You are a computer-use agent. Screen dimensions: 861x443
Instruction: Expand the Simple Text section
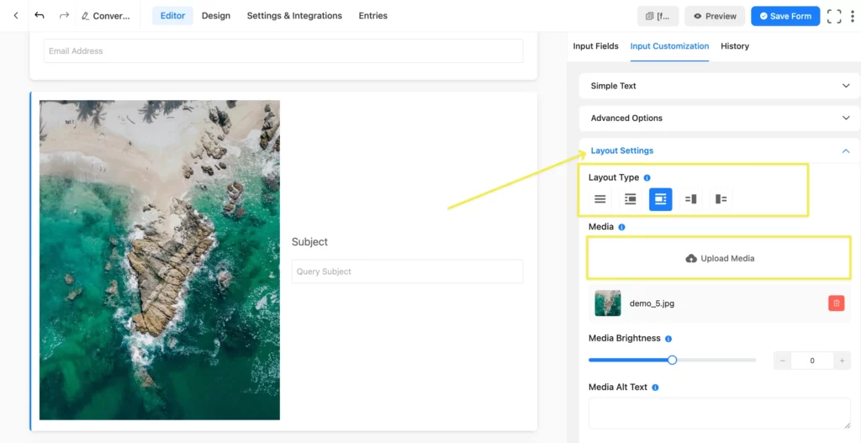pos(720,86)
